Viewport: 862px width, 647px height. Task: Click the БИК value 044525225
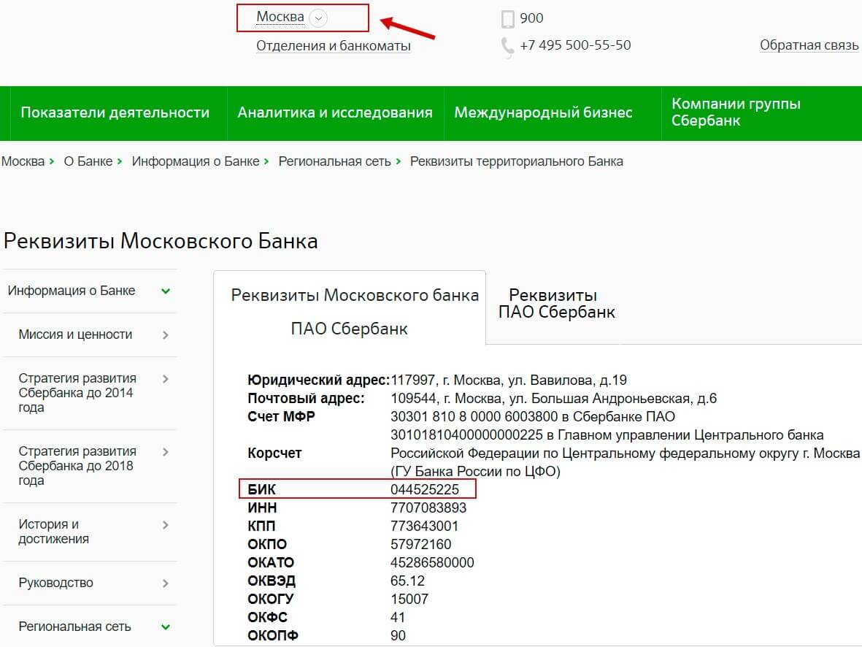424,489
